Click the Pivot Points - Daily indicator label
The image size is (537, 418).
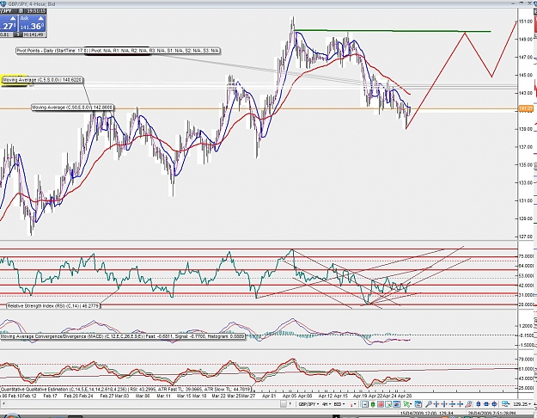(x=119, y=51)
